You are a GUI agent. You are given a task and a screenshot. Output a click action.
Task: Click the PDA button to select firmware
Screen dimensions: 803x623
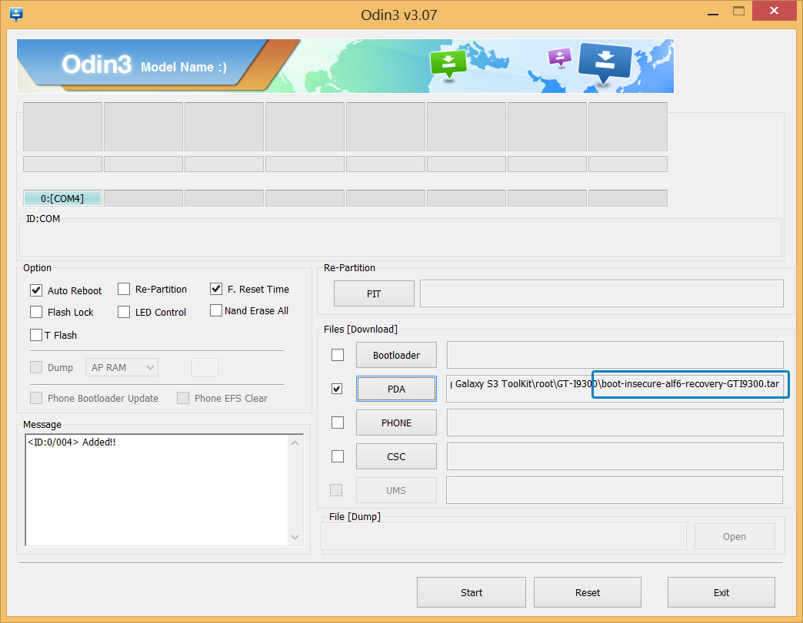coord(396,389)
